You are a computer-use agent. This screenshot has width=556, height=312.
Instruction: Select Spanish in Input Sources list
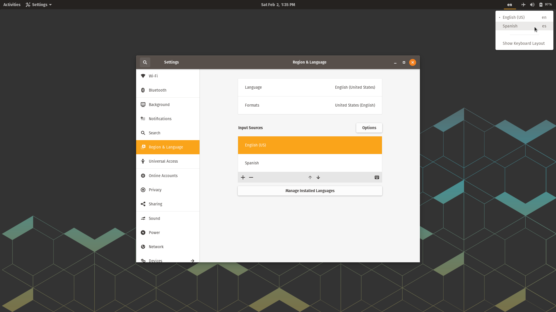point(310,163)
